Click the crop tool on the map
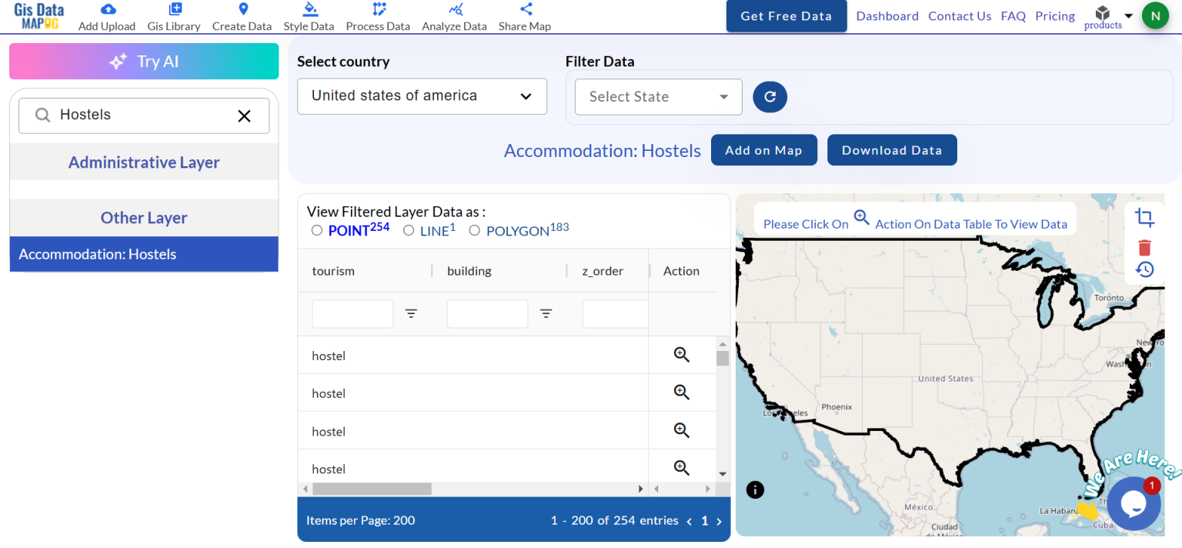The image size is (1182, 548). [x=1144, y=219]
